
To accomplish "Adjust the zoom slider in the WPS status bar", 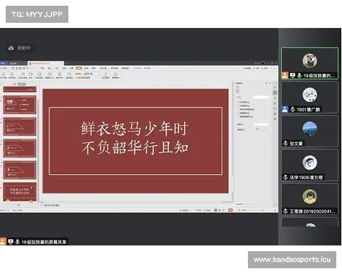I will (x=263, y=210).
